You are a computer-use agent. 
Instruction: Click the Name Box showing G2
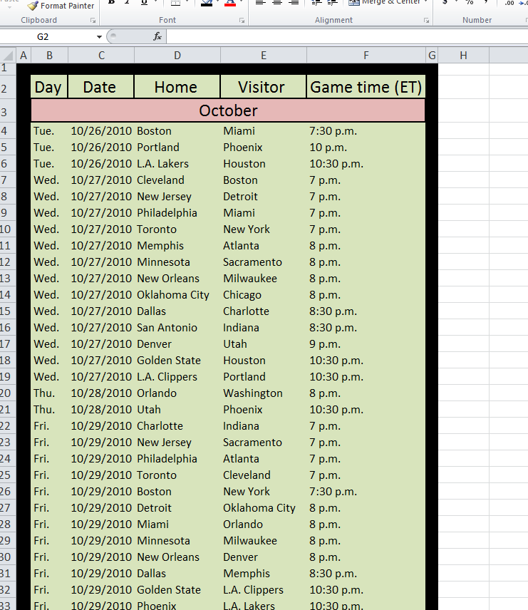pyautogui.click(x=47, y=36)
